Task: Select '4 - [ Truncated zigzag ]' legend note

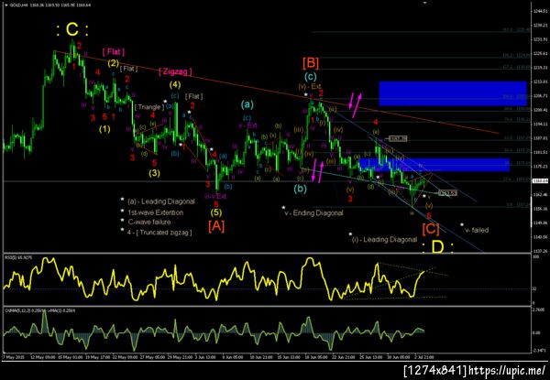Action: (x=159, y=232)
